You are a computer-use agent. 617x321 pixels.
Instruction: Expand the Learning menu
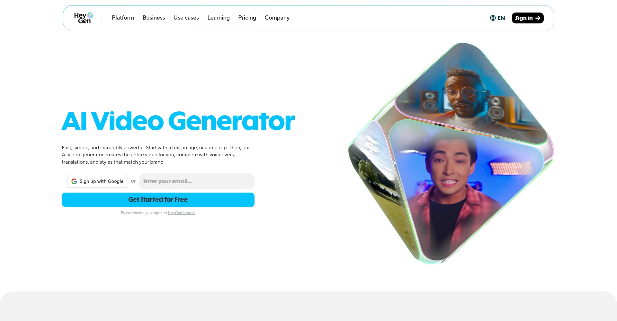tap(219, 18)
